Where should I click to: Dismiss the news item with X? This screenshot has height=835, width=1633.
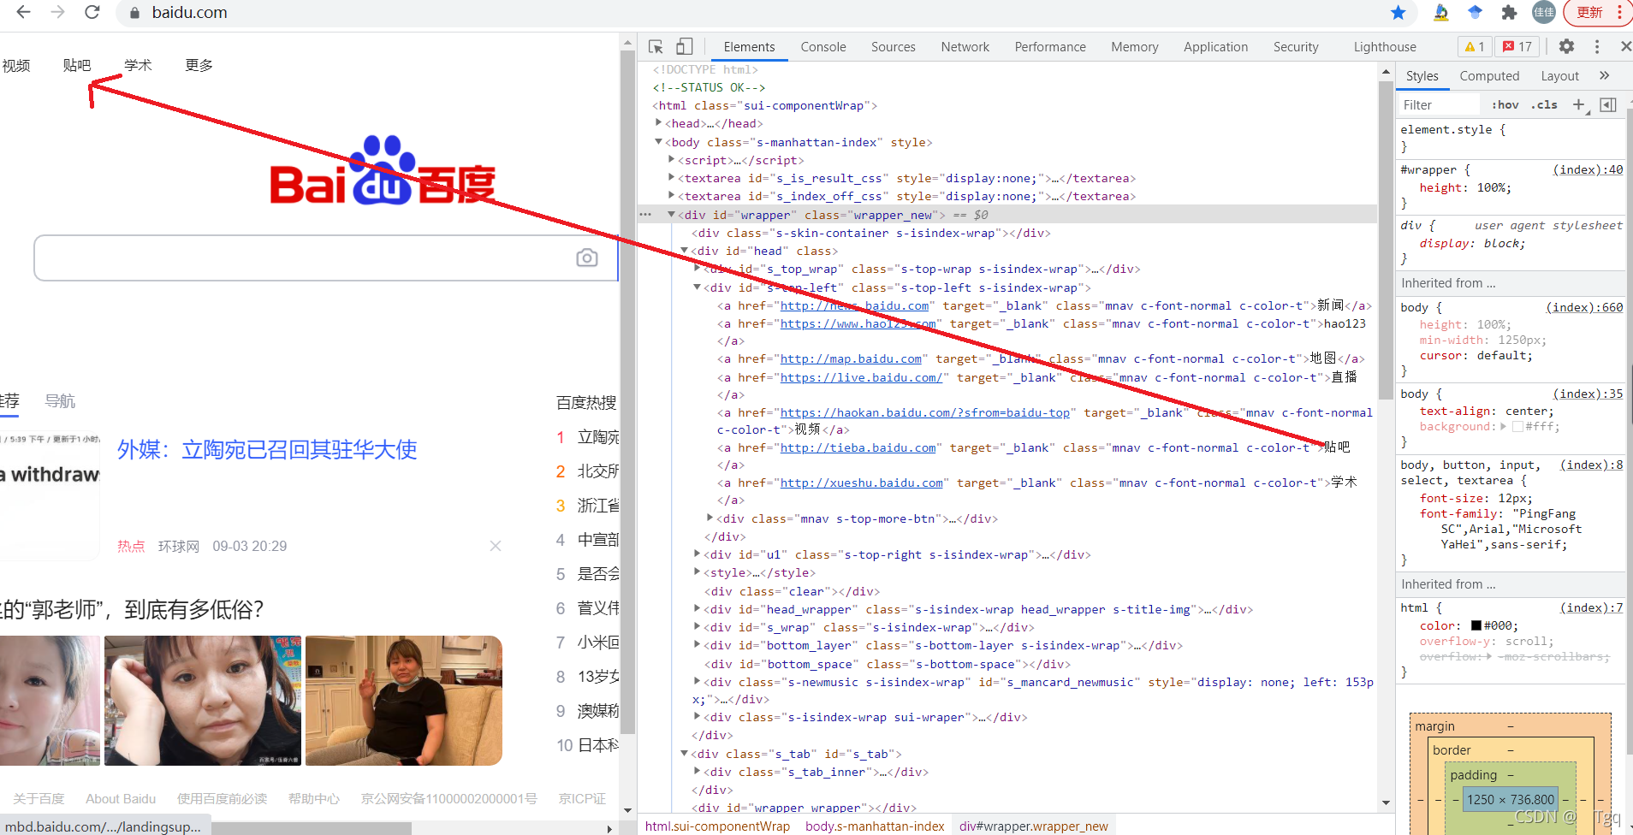point(496,546)
